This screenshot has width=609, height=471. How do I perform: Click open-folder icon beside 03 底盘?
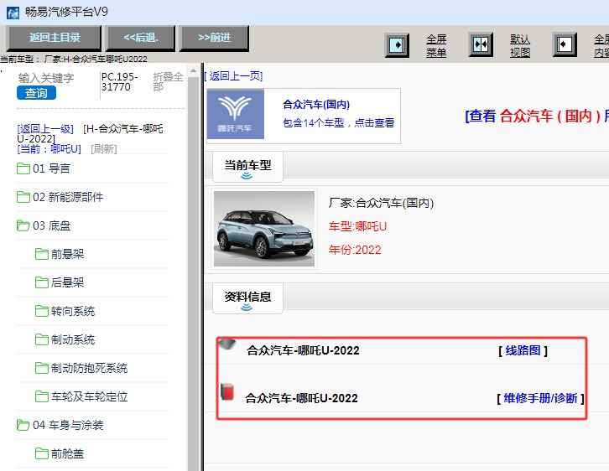point(23,225)
